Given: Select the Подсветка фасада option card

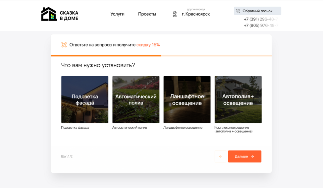Looking at the screenshot, I should pos(85,99).
